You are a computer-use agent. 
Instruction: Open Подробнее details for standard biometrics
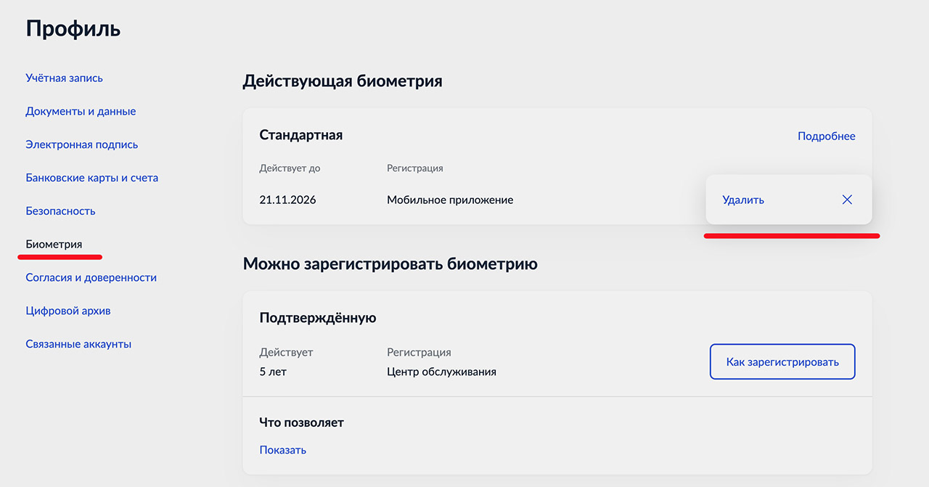point(826,136)
